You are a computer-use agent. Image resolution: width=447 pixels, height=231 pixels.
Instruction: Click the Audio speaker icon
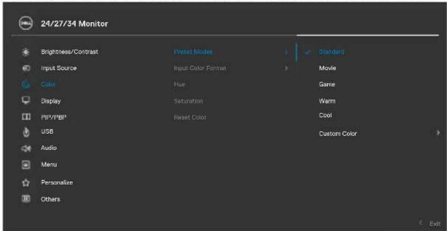pyautogui.click(x=26, y=148)
